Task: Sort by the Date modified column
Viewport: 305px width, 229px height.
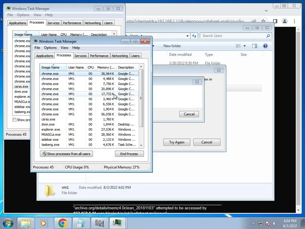Action: click(180, 55)
